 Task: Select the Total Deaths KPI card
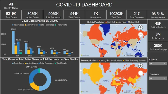point(74,15)
